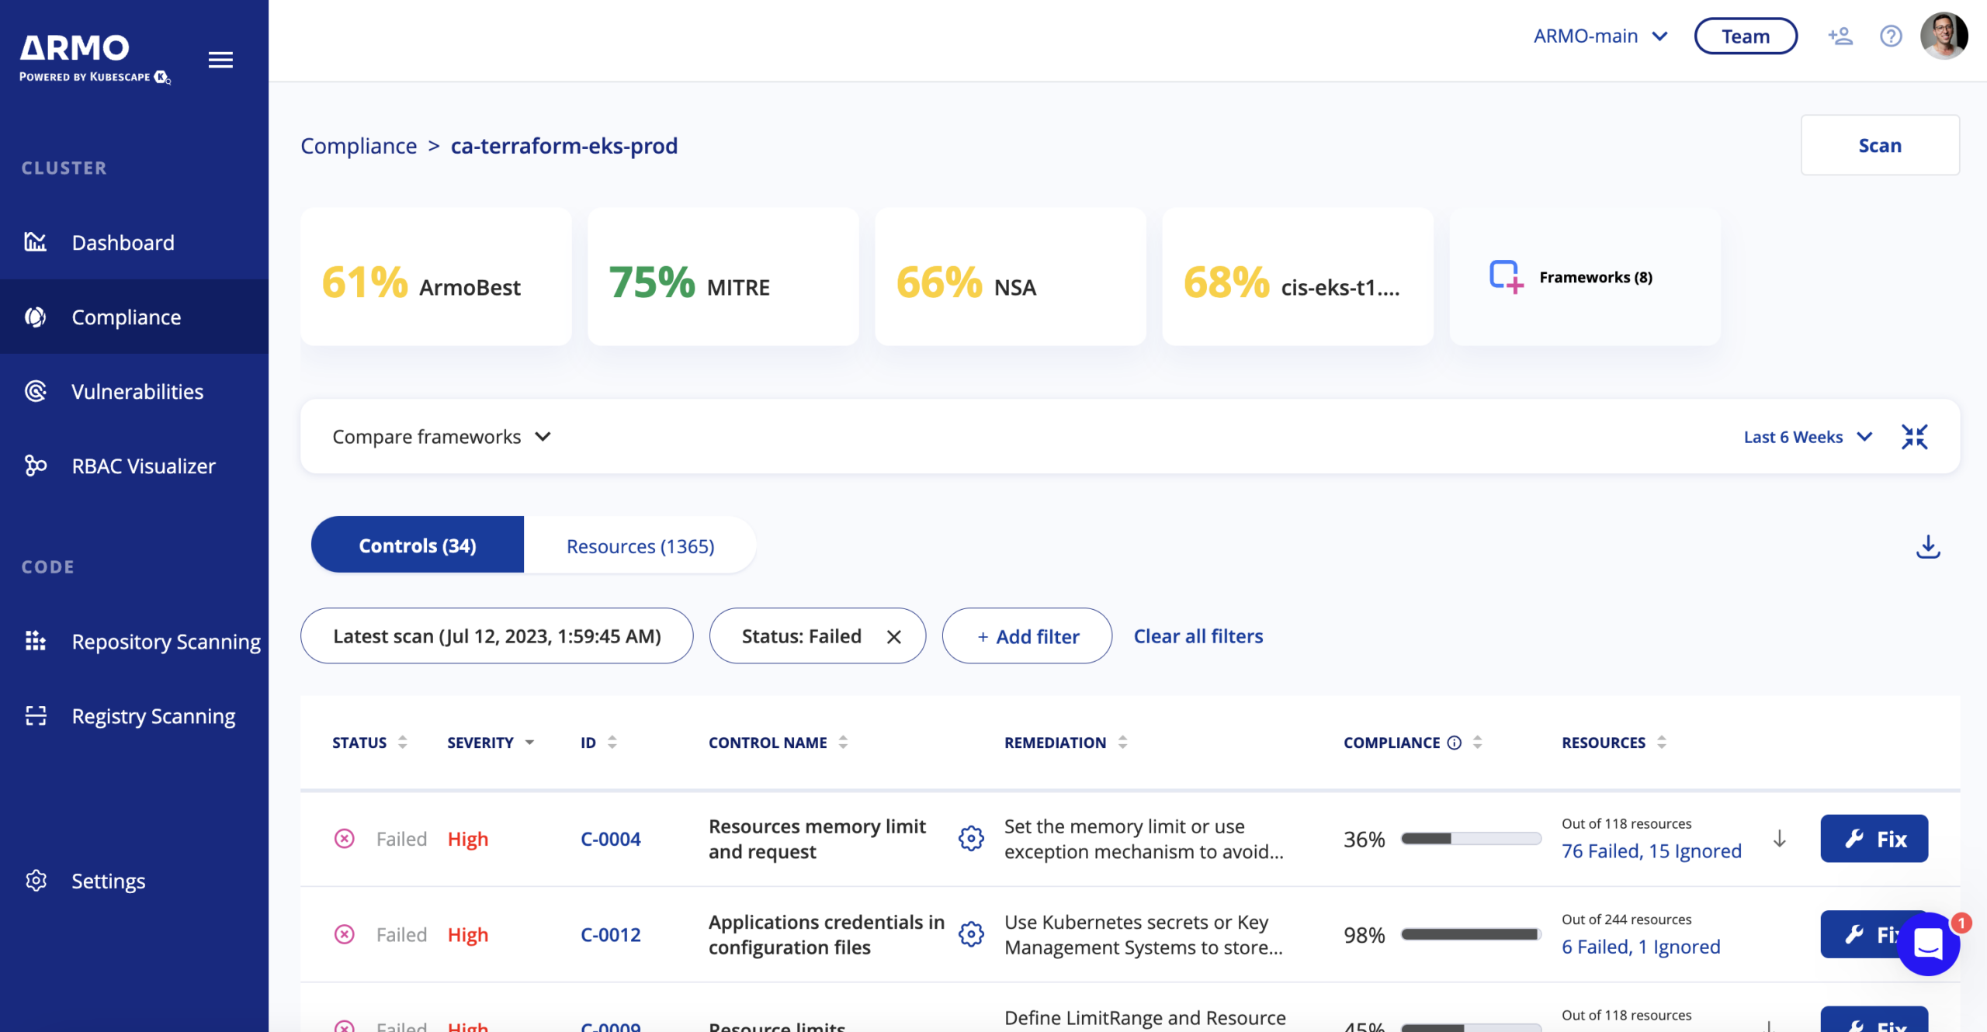Open the Last 6 Weeks dropdown
The image size is (1987, 1032).
tap(1808, 437)
